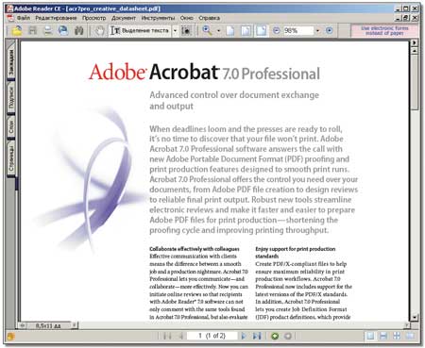Click the Email icon in the toolbar
Screen dimensions: 425x348
click(x=63, y=31)
